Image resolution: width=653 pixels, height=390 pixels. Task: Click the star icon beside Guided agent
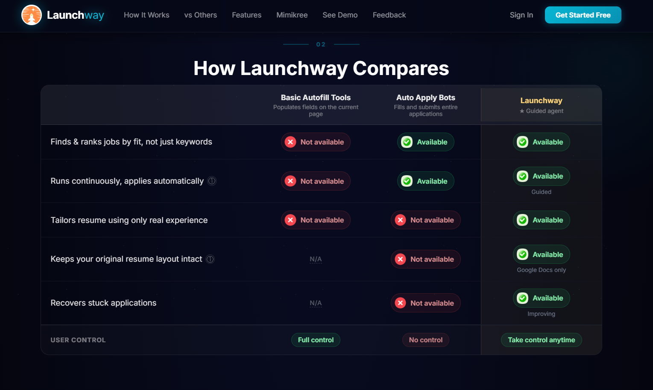pos(522,111)
